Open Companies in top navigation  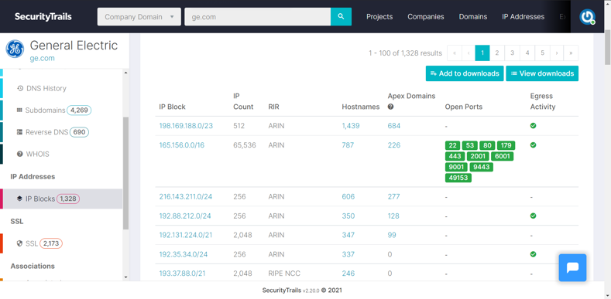[426, 17]
